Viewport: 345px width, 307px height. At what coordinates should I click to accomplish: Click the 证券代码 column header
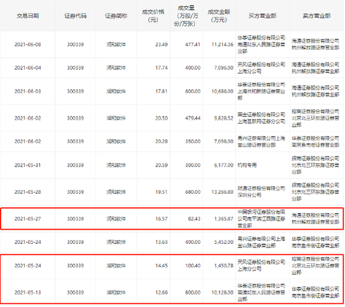tap(75, 16)
